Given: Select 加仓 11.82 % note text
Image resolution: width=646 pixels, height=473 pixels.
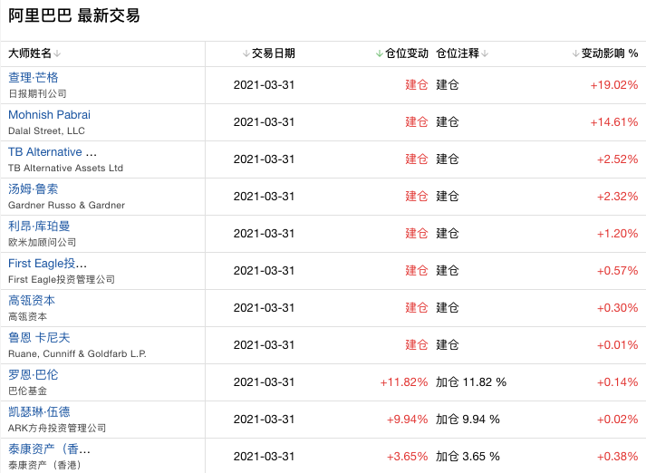Looking at the screenshot, I should [471, 382].
